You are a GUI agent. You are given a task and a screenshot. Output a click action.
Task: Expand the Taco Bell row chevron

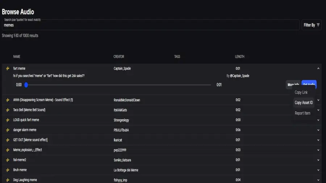pos(318,110)
